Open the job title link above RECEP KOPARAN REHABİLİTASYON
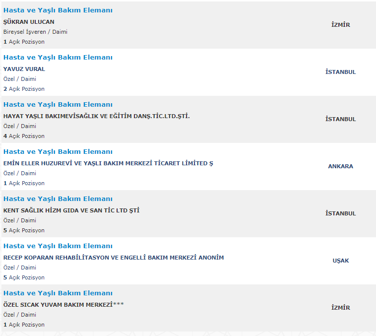This screenshot has width=376, height=336. click(x=58, y=246)
